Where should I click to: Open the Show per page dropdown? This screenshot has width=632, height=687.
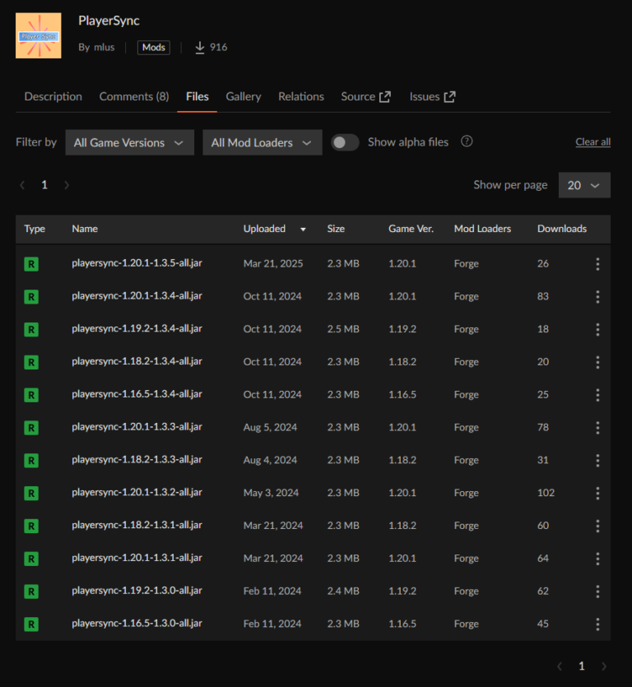pyautogui.click(x=584, y=184)
